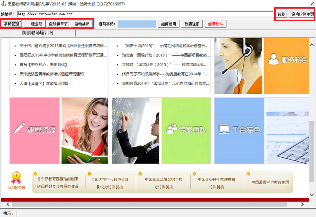Open 学员管理 student management
This screenshot has height=217, width=316.
click(x=11, y=24)
